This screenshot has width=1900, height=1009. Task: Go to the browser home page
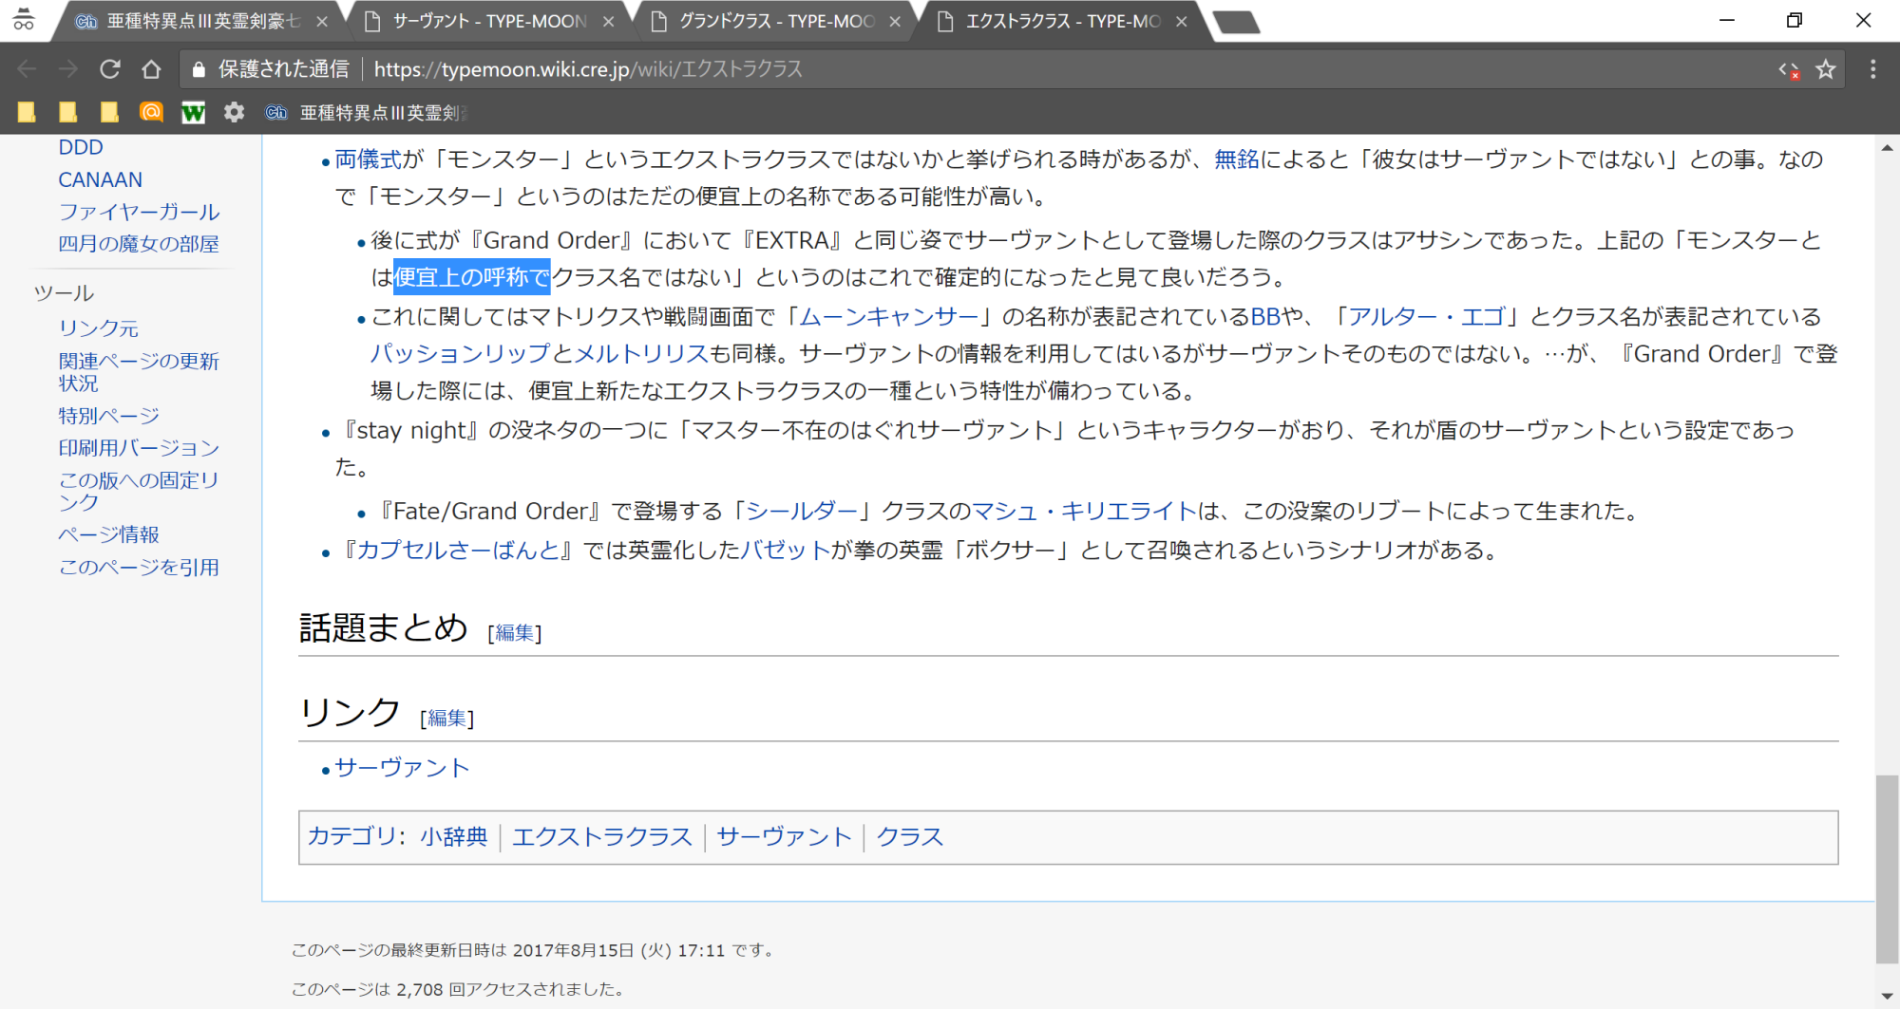151,69
